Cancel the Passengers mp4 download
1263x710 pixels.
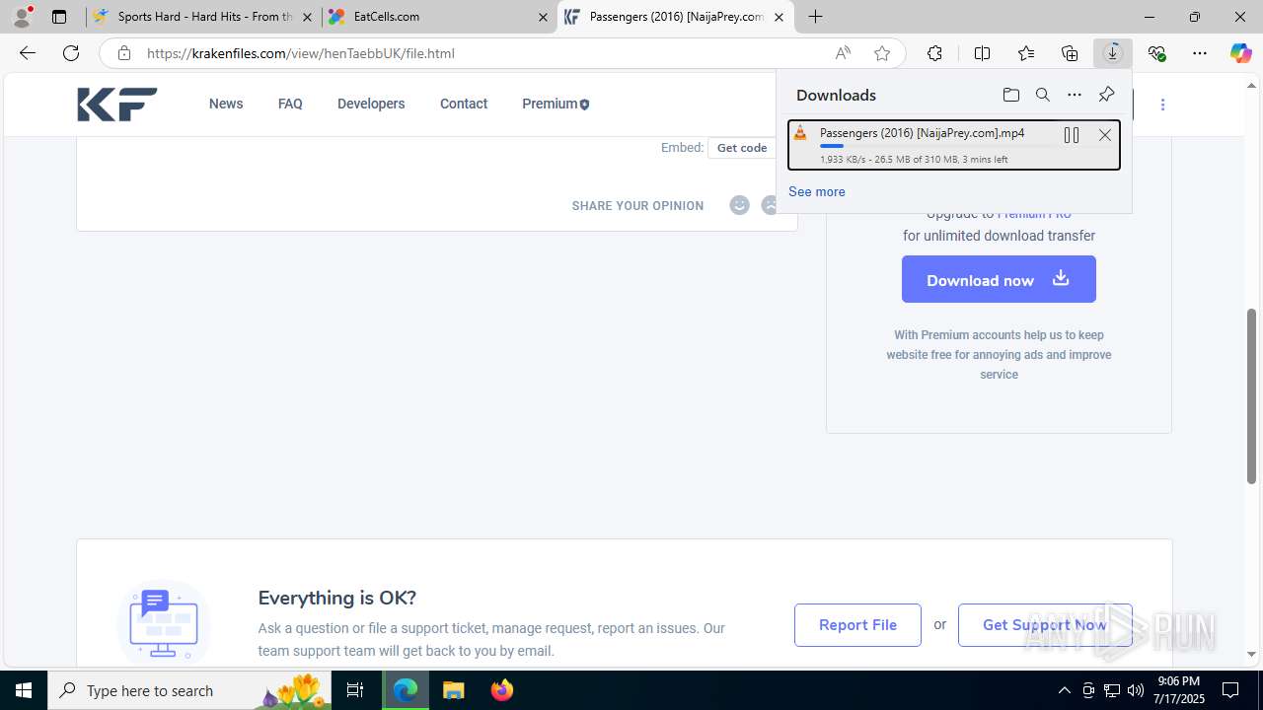(1105, 135)
